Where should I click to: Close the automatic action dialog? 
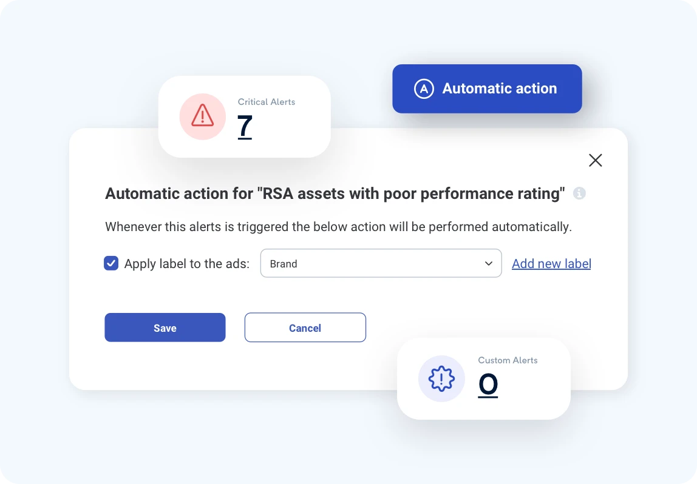pyautogui.click(x=596, y=160)
